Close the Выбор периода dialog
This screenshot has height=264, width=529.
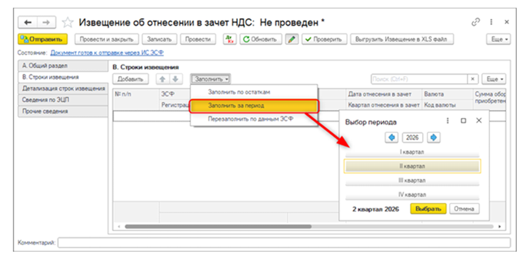[479, 121]
